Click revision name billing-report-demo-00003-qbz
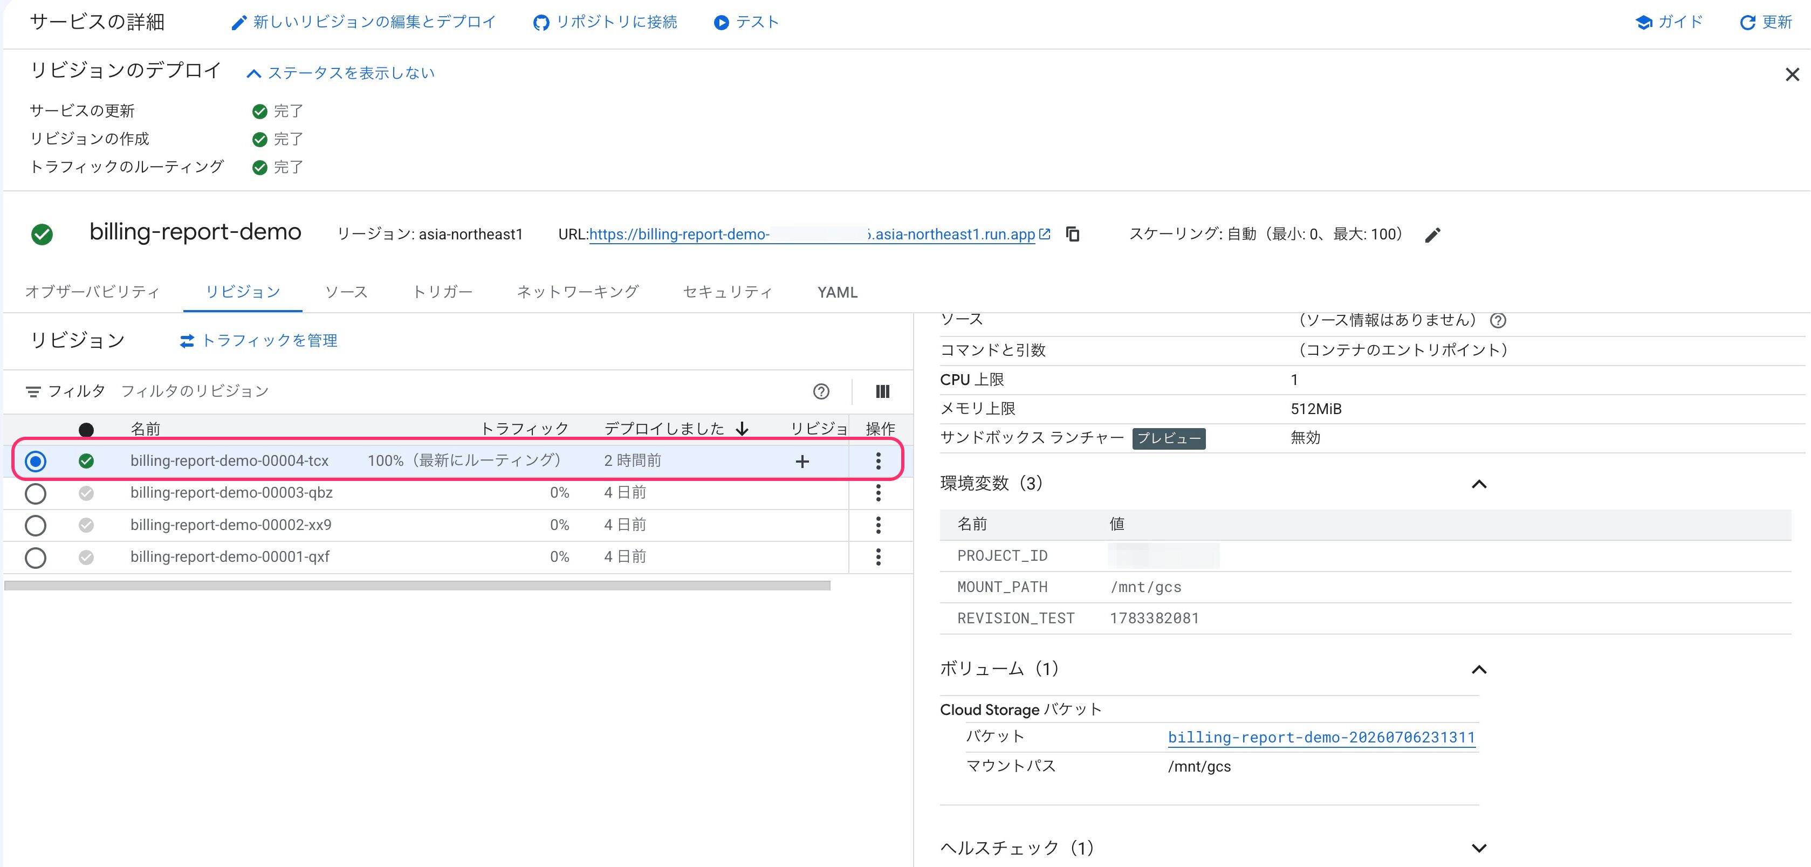 pyautogui.click(x=231, y=493)
